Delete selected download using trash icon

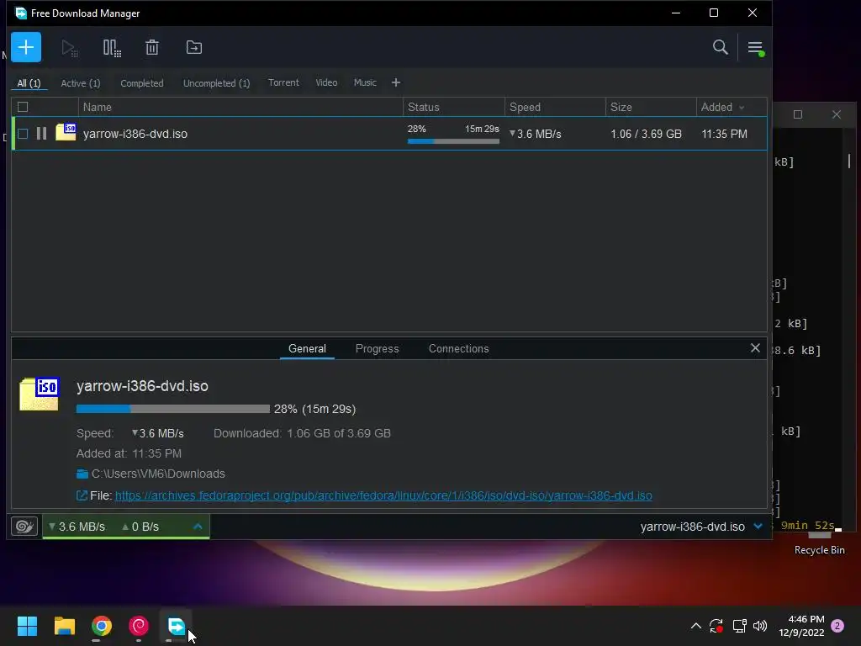coord(152,47)
